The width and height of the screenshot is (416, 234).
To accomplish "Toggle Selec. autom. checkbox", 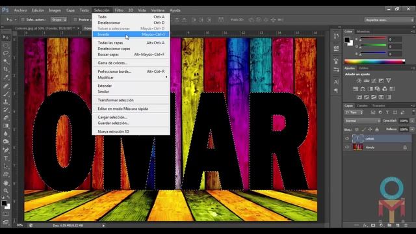I will point(23,19).
